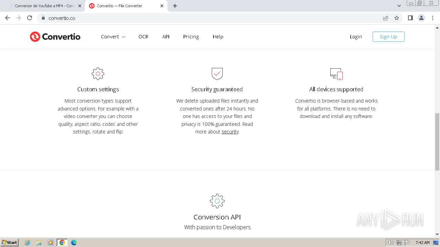
Task: Click the Login link
Action: coord(356,37)
